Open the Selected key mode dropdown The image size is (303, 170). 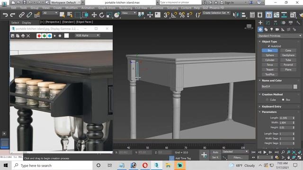tap(235, 152)
